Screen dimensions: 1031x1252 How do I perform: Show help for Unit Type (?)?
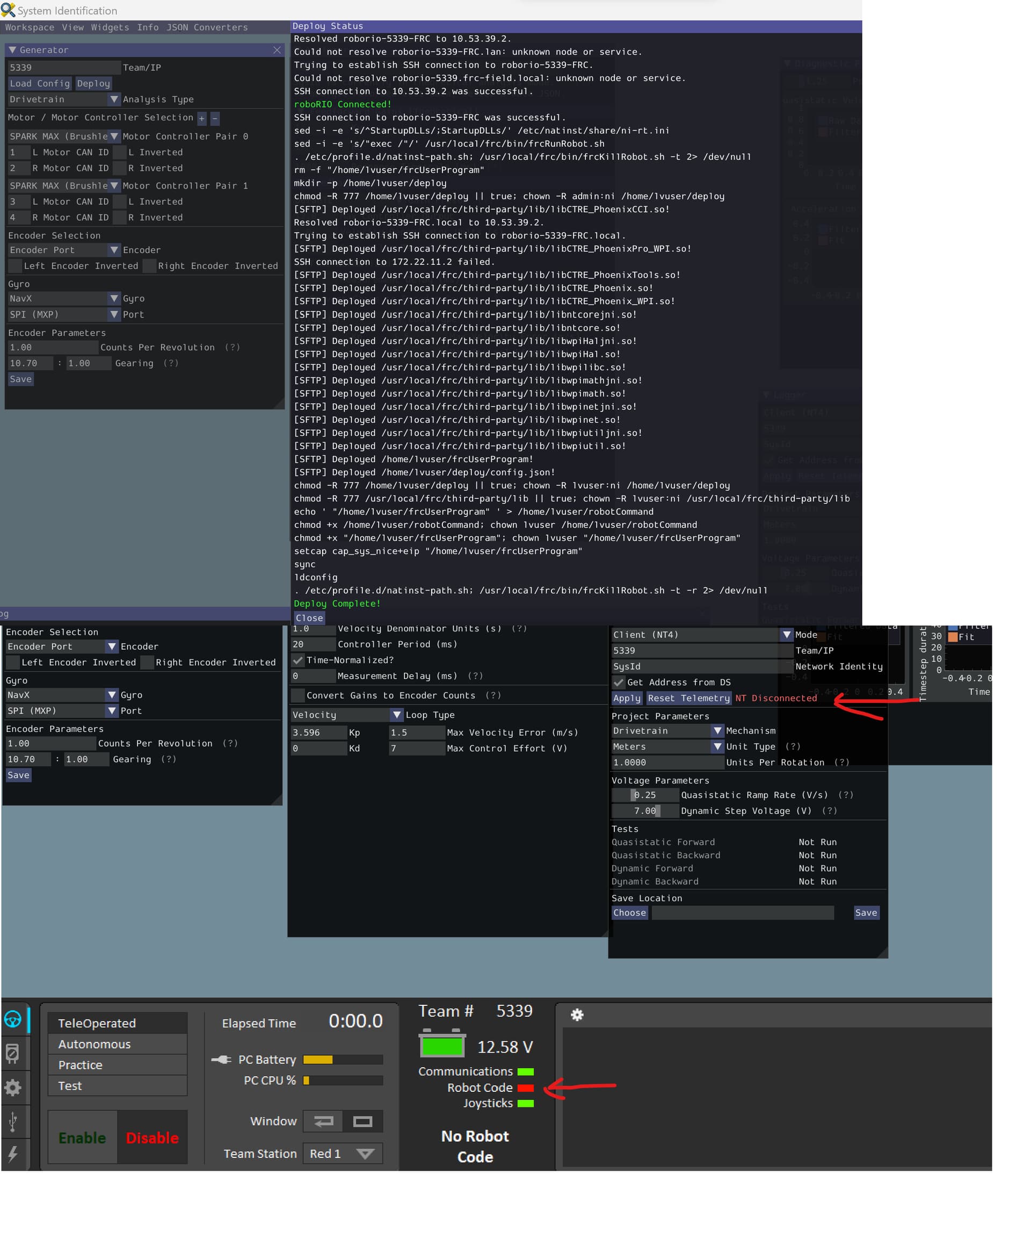pyautogui.click(x=793, y=746)
